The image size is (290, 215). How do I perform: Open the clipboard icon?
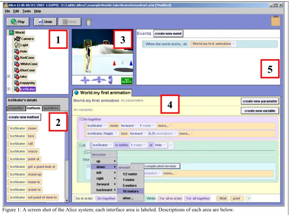tap(276, 21)
